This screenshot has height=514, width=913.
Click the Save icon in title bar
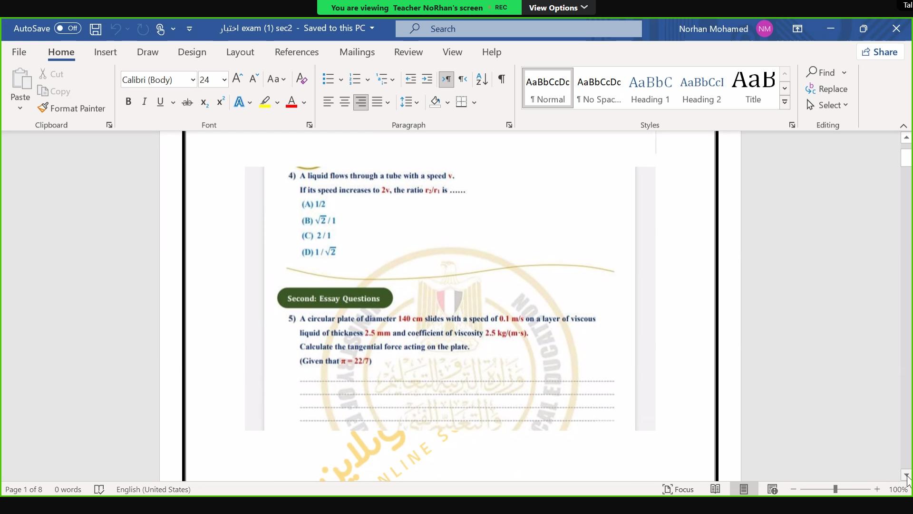point(96,29)
